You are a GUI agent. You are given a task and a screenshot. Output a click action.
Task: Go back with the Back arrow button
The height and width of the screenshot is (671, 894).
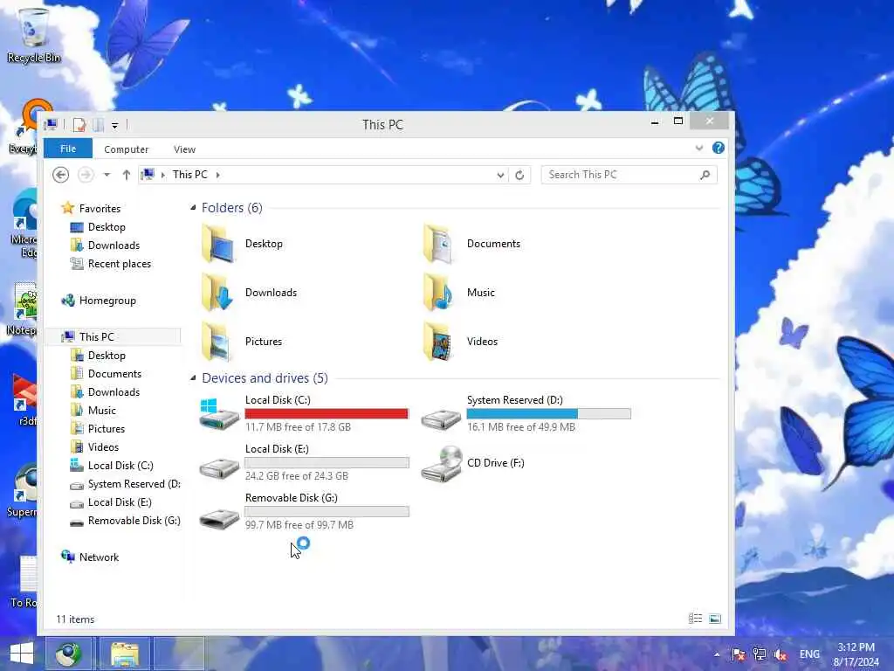[60, 175]
